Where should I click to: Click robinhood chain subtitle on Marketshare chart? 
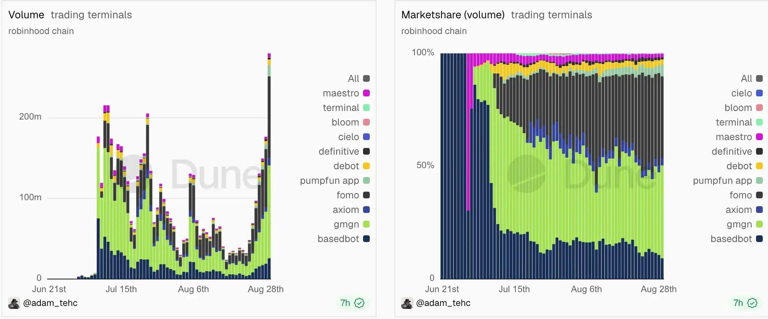434,31
